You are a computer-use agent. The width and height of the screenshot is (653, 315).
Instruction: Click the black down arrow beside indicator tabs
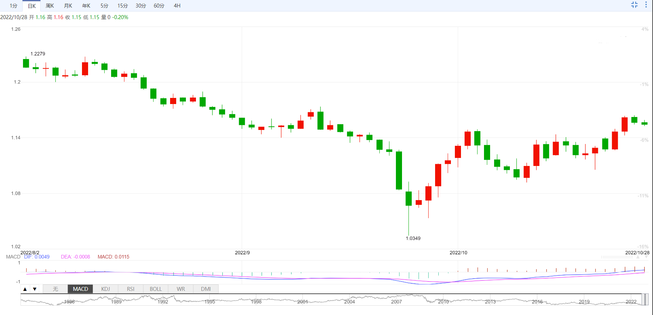(35, 289)
